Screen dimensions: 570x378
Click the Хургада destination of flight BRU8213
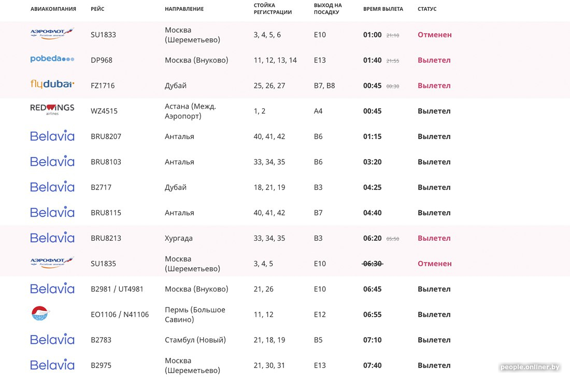coord(179,238)
